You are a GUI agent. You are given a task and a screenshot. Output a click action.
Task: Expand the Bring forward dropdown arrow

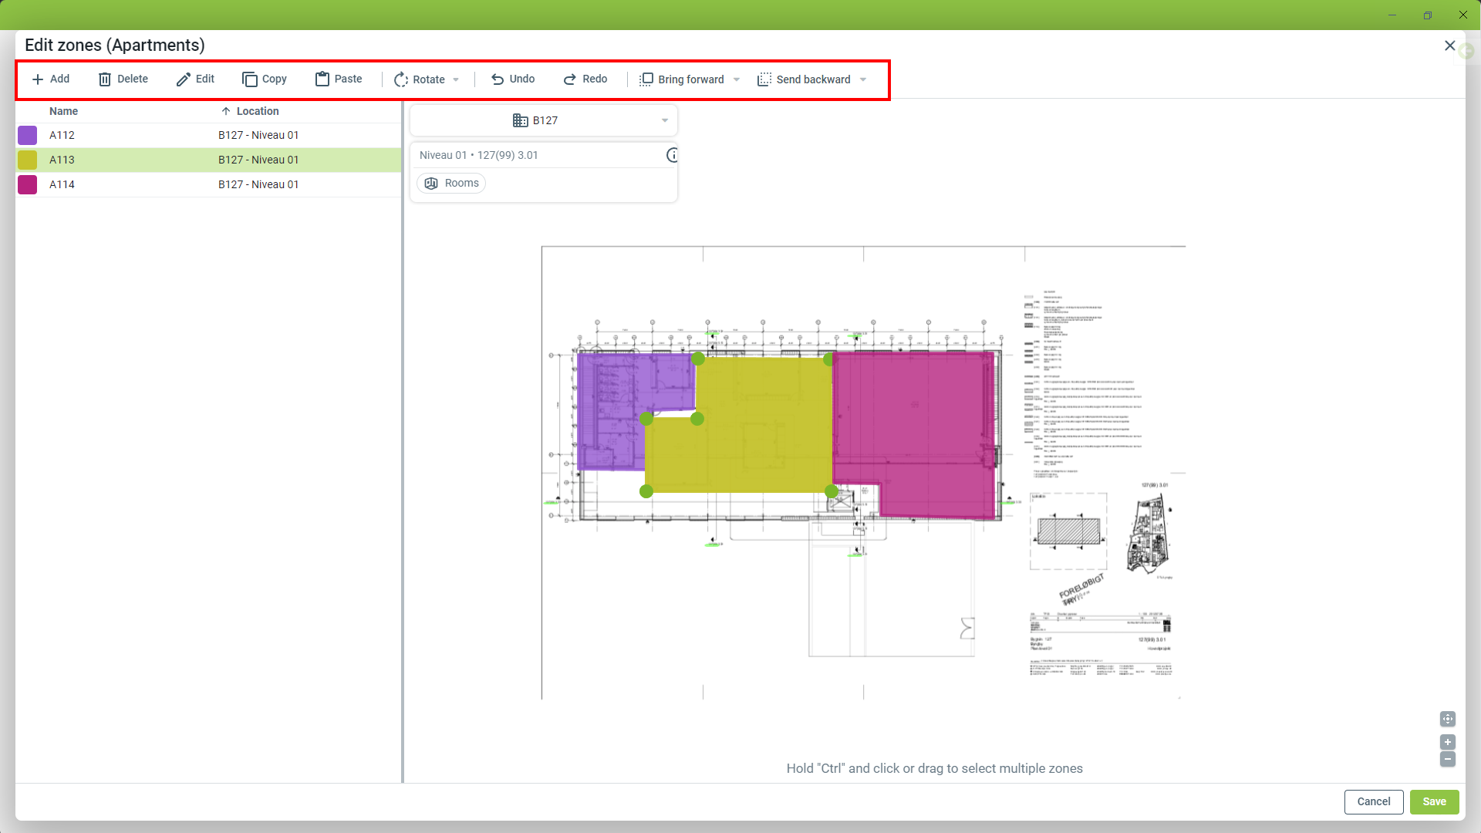(x=737, y=80)
